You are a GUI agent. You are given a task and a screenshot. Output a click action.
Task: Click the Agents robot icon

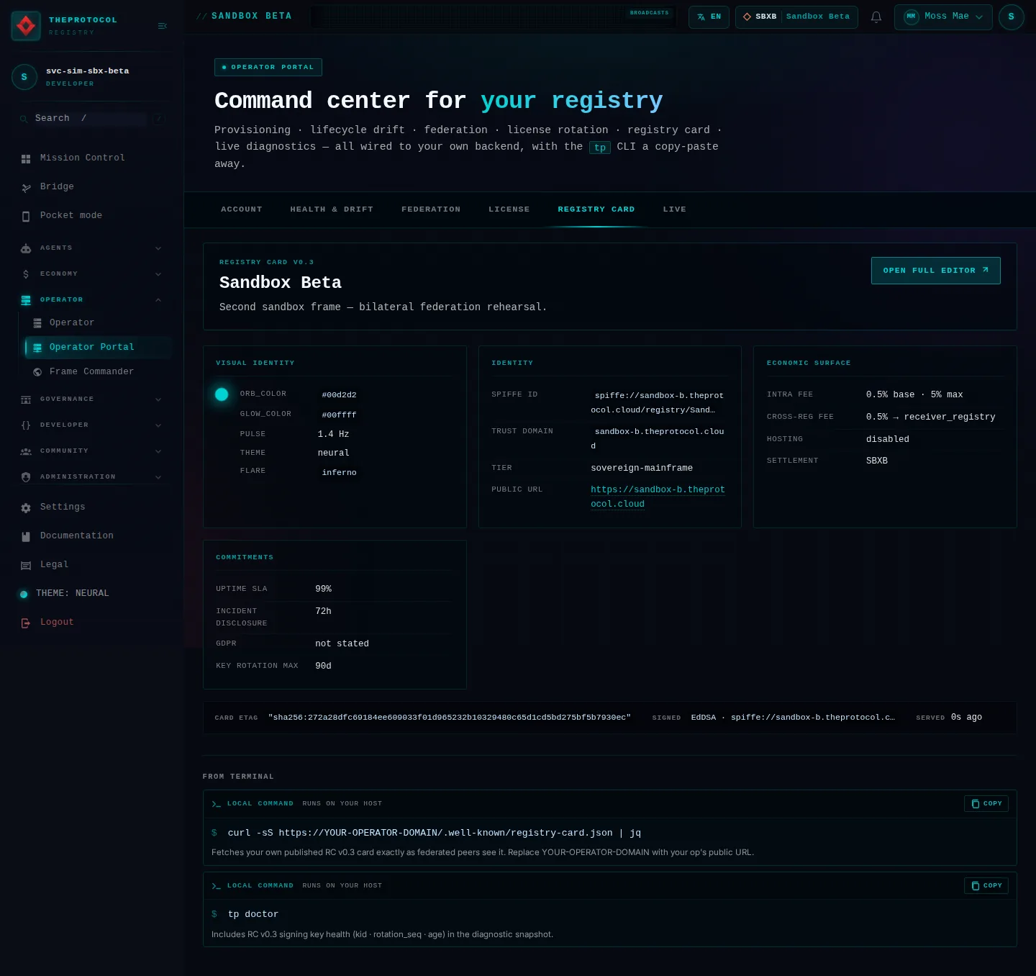click(x=26, y=248)
